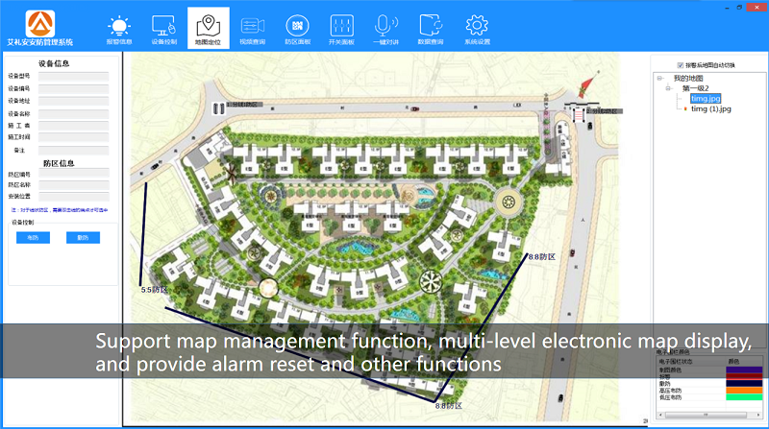This screenshot has width=769, height=429.
Task: Click the 5.5防区 zone label on map
Action: [154, 290]
